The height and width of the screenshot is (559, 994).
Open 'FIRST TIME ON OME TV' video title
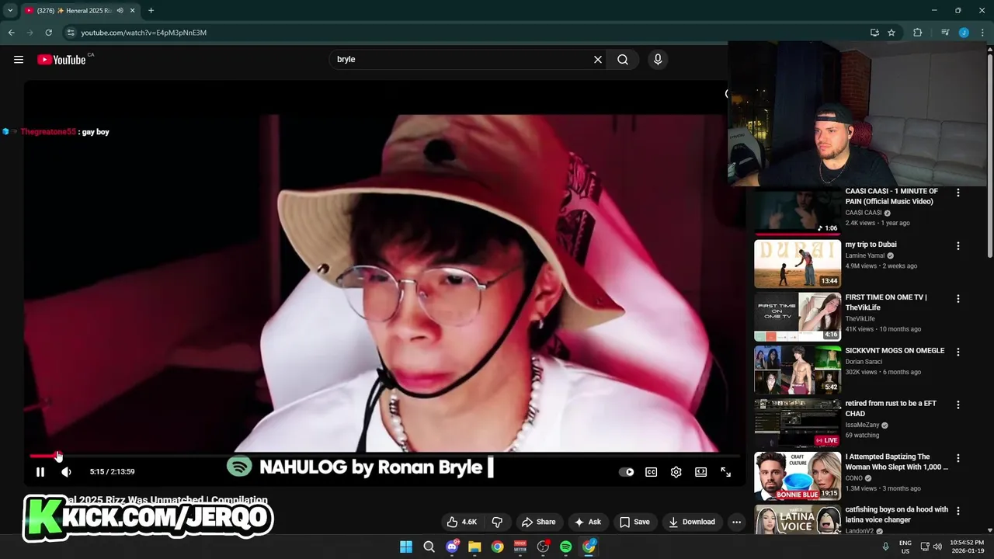click(x=886, y=302)
